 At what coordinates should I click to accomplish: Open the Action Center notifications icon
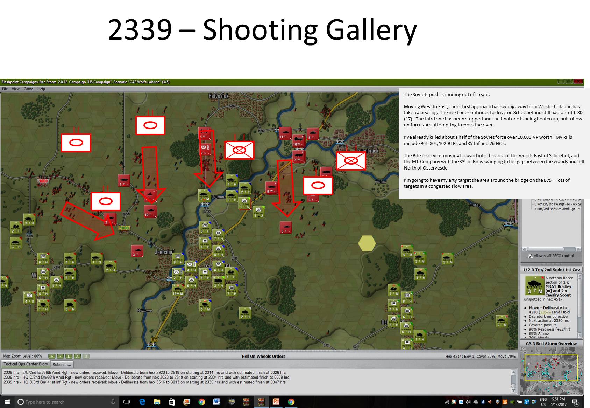point(575,402)
